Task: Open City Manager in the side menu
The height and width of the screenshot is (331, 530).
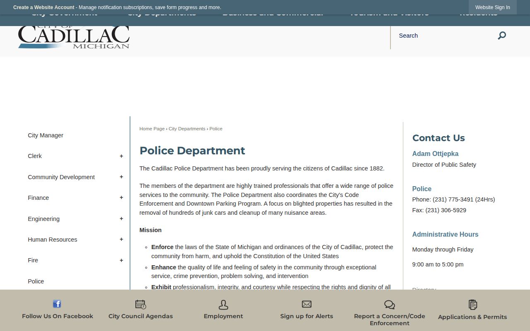Action: (x=46, y=135)
